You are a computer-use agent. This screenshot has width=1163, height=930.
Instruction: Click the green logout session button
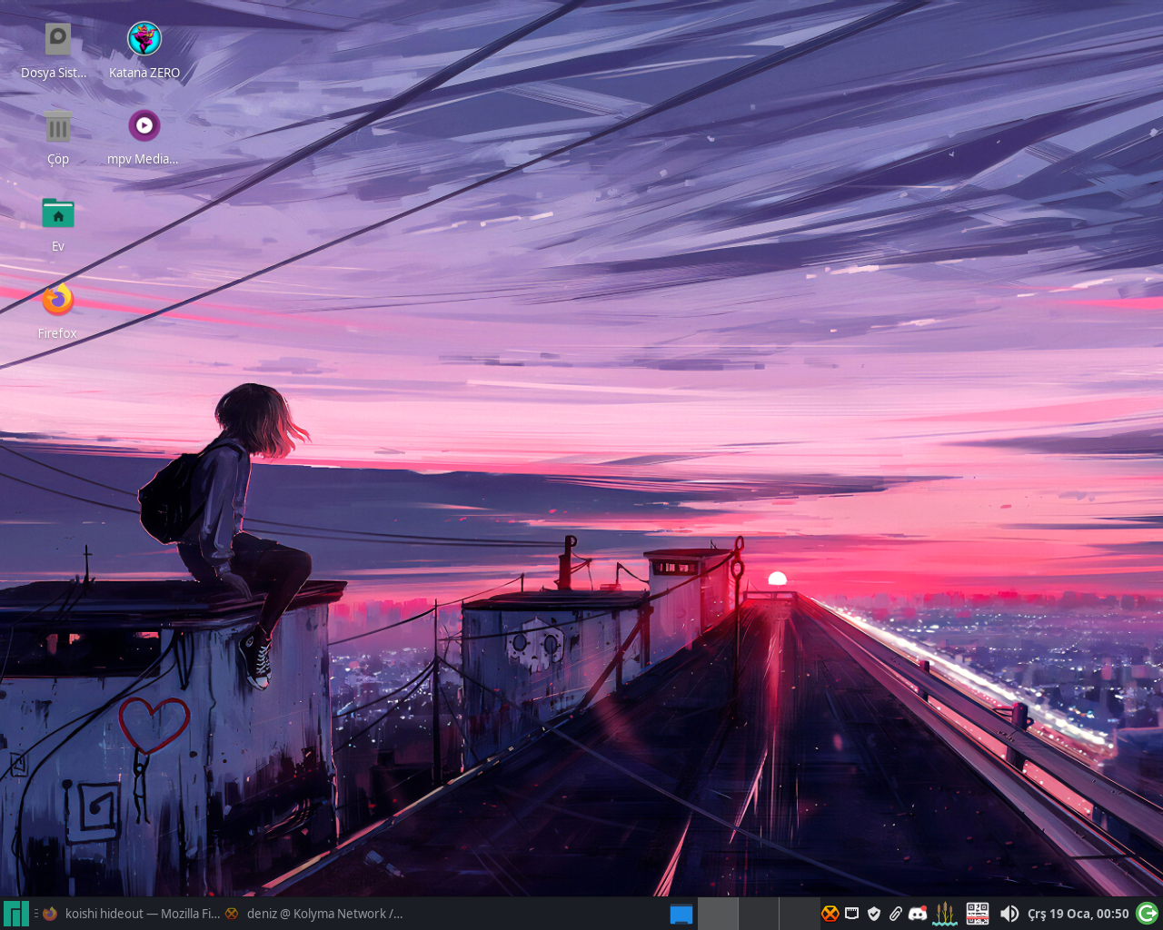(1148, 914)
